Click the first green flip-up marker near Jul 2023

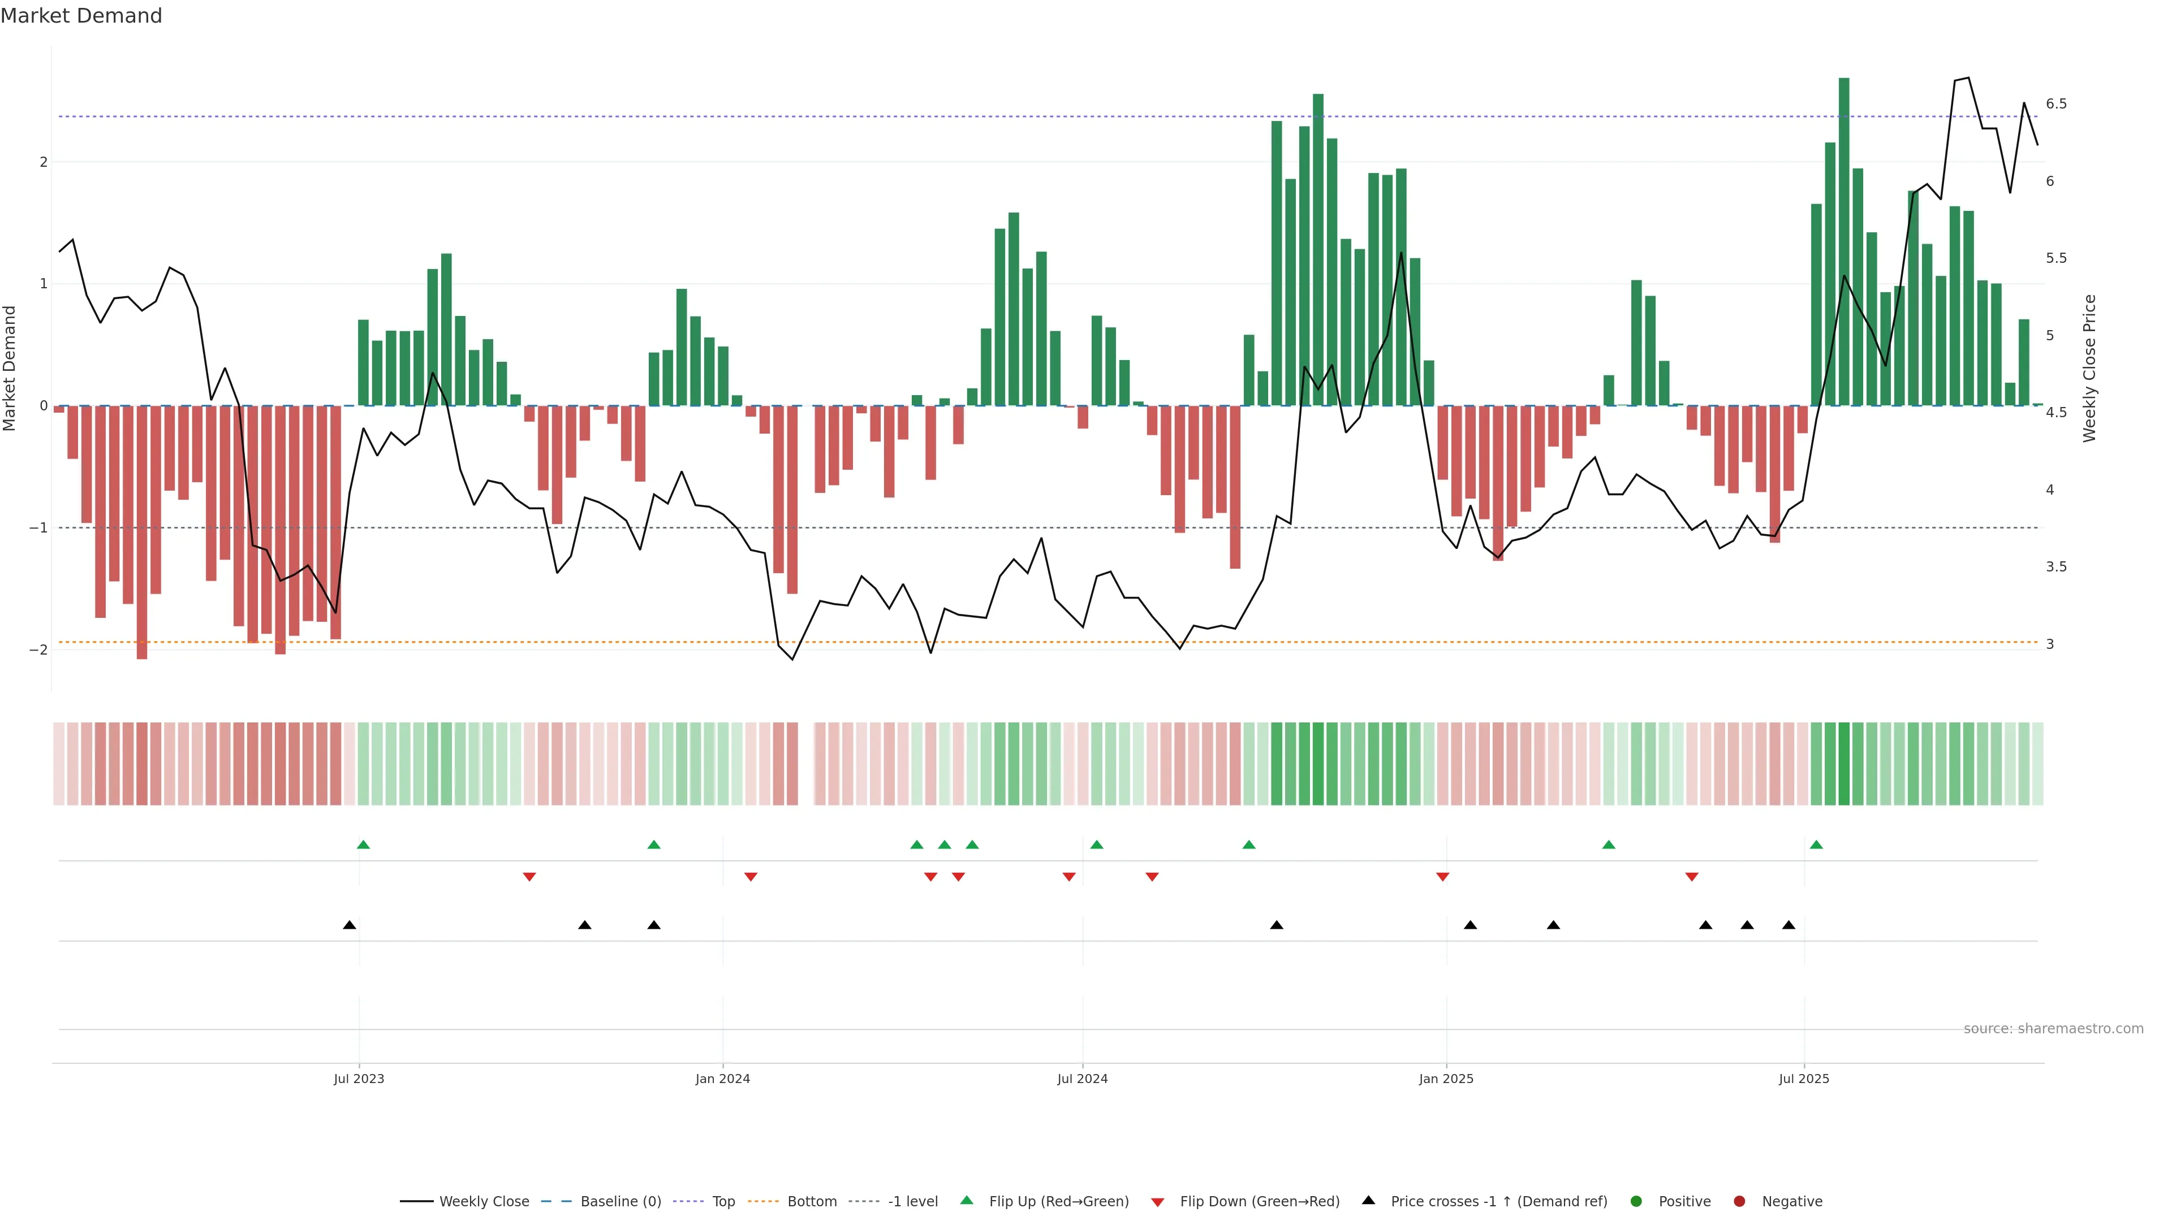pyautogui.click(x=363, y=845)
